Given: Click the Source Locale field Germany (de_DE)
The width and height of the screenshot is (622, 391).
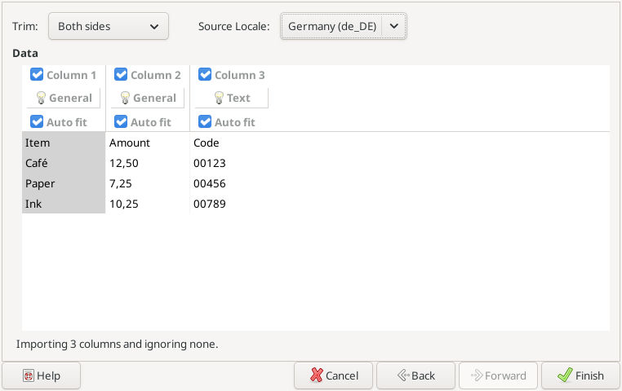Looking at the screenshot, I should tap(331, 26).
